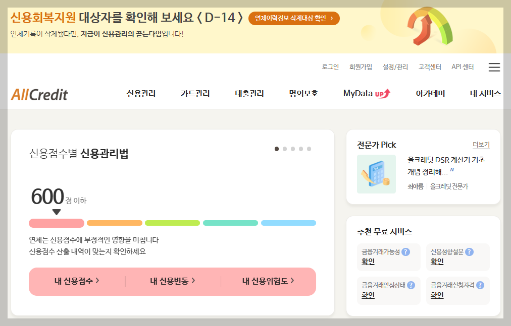Select the second carousel dot indicator
The image size is (511, 326).
point(285,149)
